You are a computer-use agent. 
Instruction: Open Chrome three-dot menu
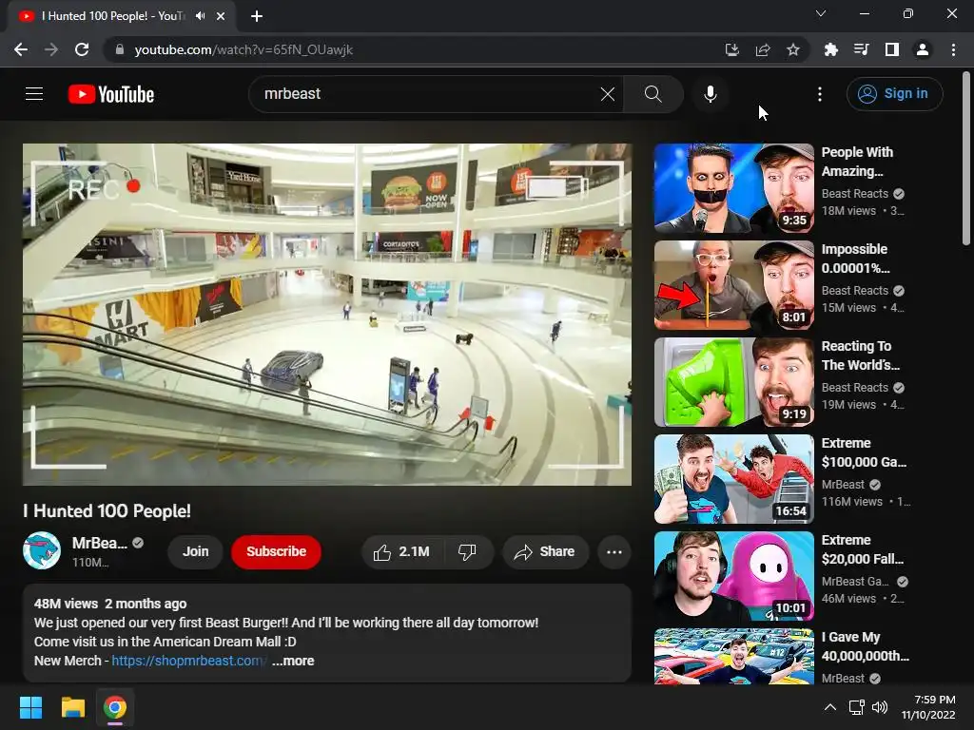coord(953,49)
